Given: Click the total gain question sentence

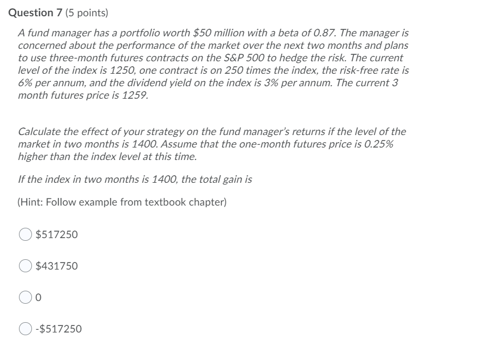Looking at the screenshot, I should pyautogui.click(x=134, y=181).
